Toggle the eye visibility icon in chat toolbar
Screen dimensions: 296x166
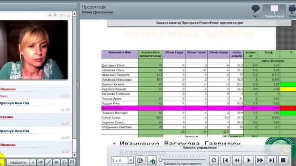[56, 162]
